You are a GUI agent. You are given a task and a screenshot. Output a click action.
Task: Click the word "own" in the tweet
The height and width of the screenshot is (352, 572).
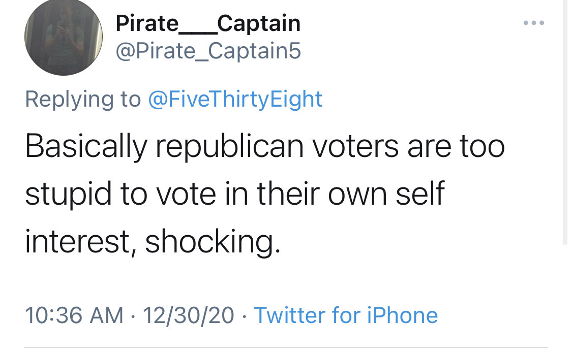click(354, 195)
